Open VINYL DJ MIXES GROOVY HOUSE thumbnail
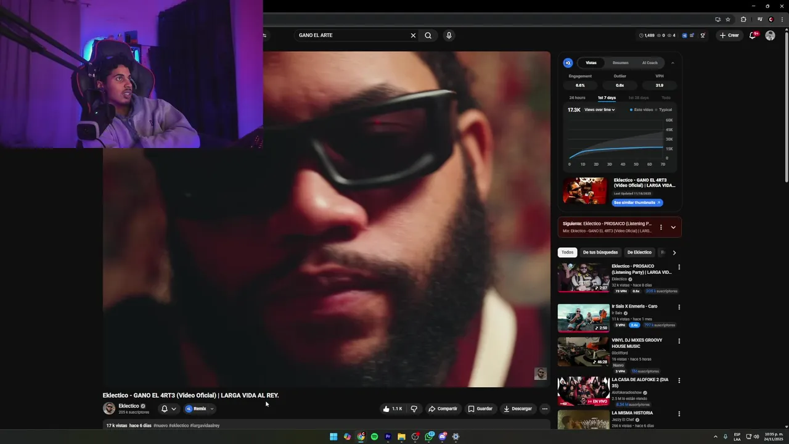 pos(583,351)
